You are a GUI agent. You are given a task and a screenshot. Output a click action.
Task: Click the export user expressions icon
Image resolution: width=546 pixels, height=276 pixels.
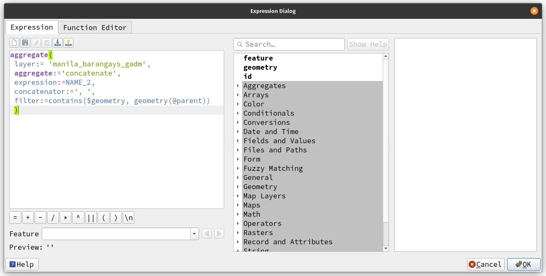coord(68,43)
